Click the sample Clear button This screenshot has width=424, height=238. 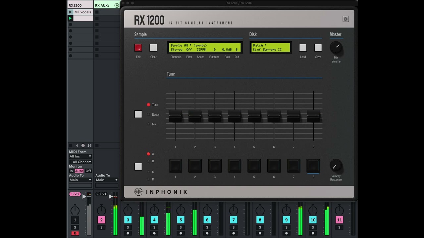[x=153, y=48]
